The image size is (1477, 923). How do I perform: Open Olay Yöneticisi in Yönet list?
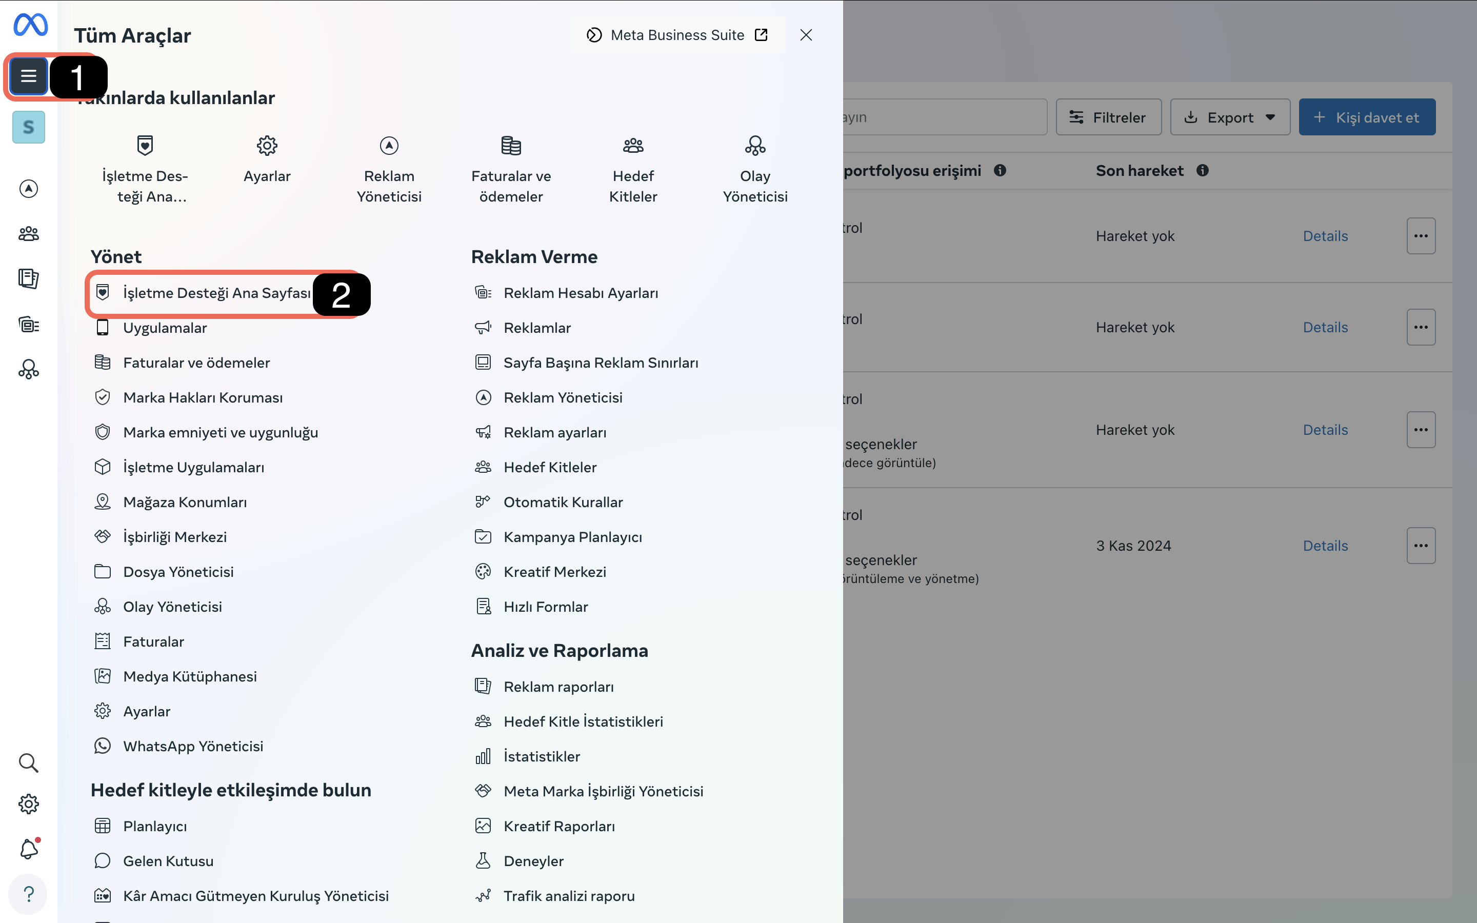click(158, 607)
